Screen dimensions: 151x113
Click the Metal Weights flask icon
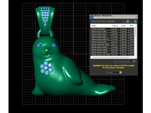point(91,17)
